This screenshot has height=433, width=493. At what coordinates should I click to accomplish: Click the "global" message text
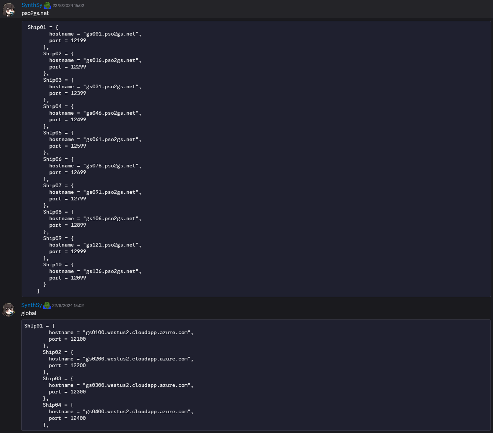(x=29, y=313)
